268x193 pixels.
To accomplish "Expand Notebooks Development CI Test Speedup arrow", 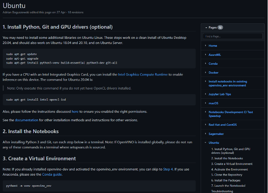I will (x=206, y=112).
